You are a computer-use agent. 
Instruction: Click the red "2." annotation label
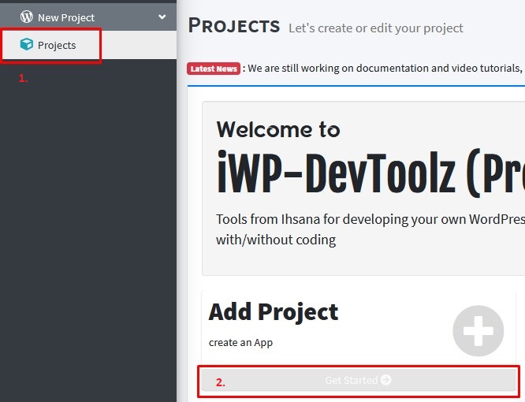coord(221,382)
